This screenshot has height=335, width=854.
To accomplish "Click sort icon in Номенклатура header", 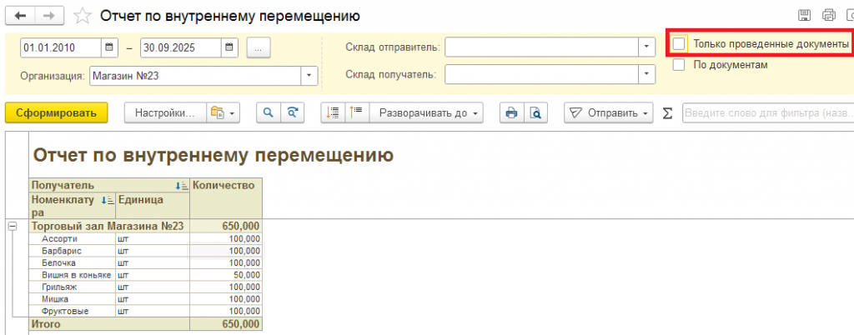I will point(108,200).
